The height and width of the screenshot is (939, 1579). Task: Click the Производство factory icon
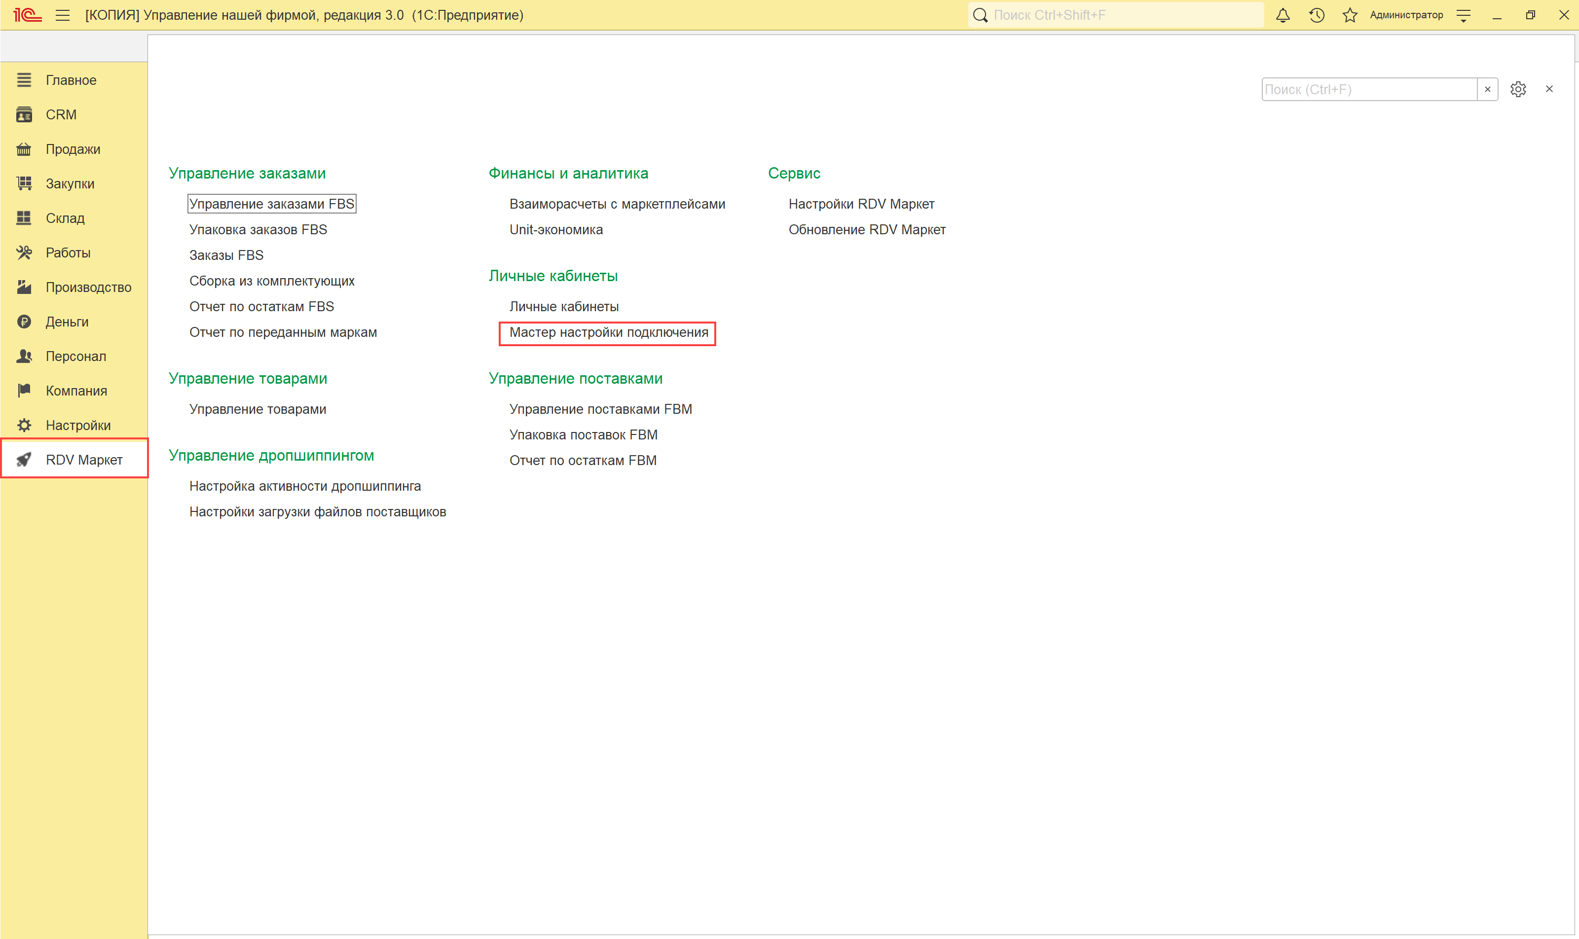tap(24, 287)
